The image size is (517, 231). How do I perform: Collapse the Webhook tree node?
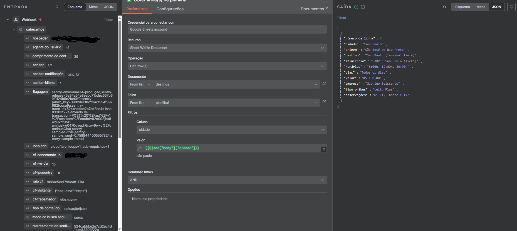pyautogui.click(x=8, y=20)
